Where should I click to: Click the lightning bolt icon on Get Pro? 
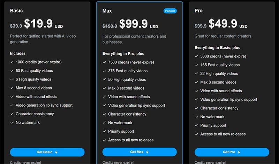(239, 152)
